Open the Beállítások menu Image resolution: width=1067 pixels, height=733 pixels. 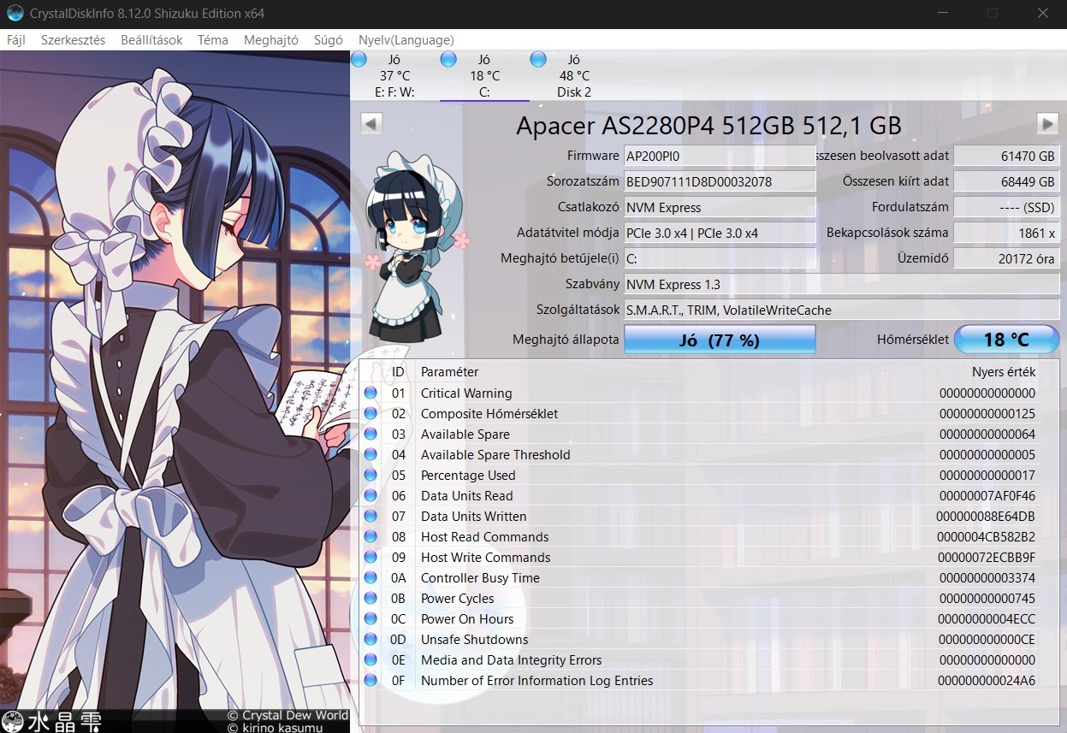coord(151,40)
